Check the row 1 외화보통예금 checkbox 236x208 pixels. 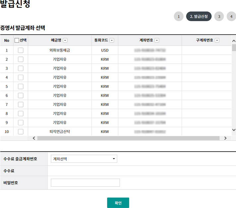[x=21, y=51]
